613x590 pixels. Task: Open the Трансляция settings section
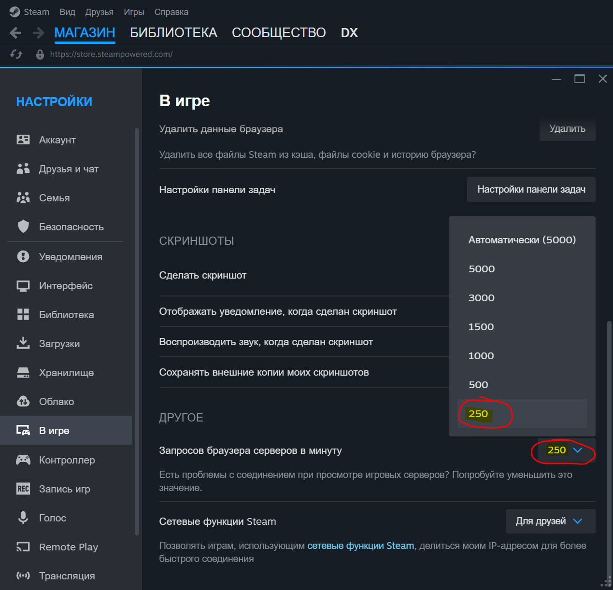click(66, 576)
